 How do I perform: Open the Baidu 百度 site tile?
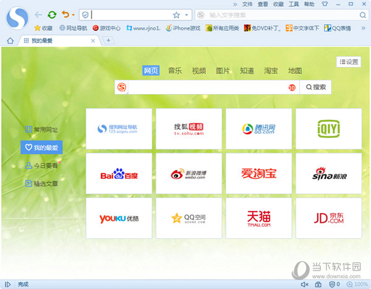119,175
